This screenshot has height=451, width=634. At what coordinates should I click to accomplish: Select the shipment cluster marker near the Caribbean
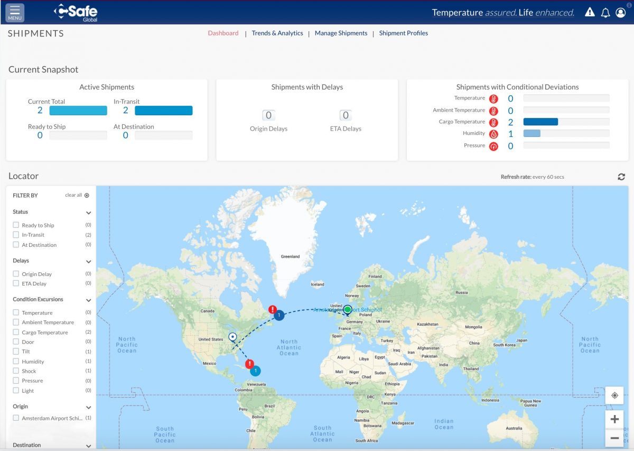click(255, 371)
